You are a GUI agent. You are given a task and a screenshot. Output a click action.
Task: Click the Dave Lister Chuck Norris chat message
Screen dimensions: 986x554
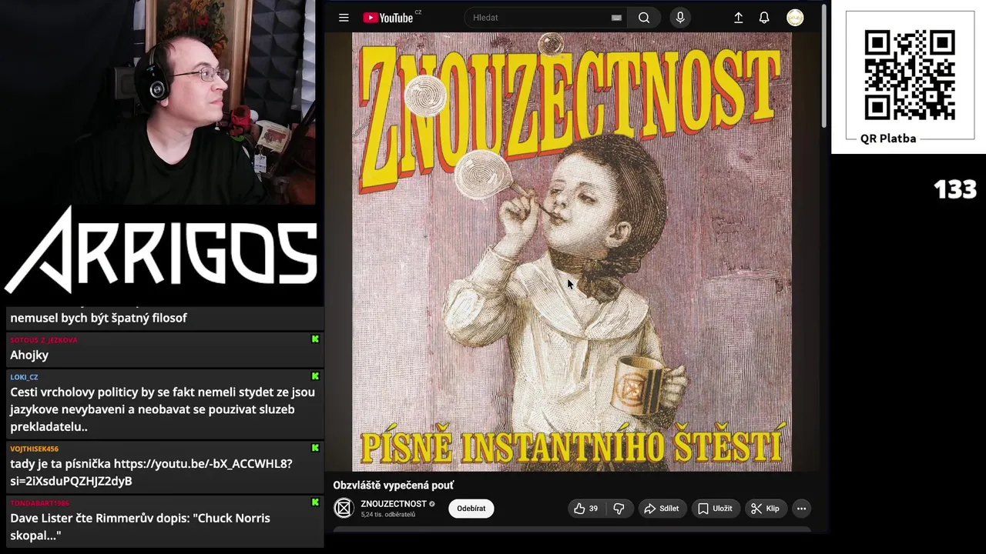140,527
